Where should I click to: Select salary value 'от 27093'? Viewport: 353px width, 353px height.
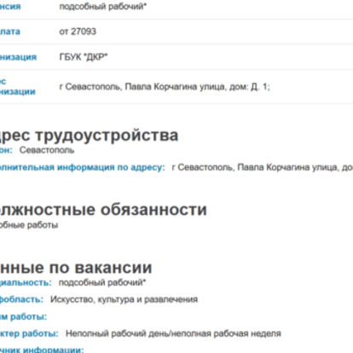[78, 32]
